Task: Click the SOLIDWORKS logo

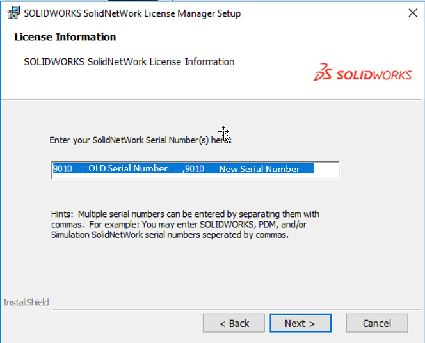Action: 362,72
